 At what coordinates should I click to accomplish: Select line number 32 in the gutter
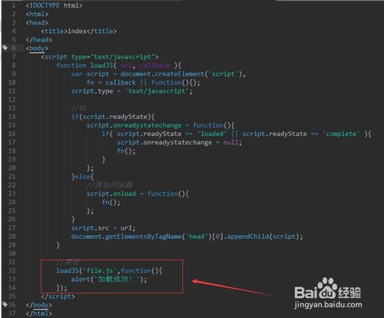12,270
